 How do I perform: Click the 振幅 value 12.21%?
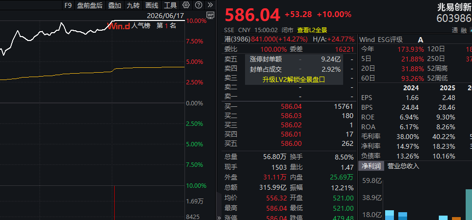pos(342,188)
